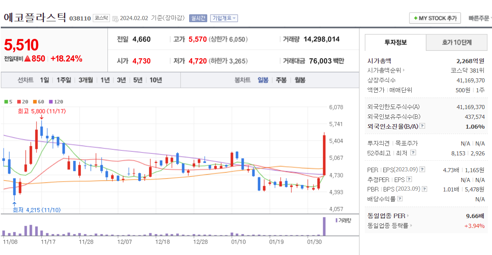Click the 11/08 date on the chart axis
492x255 pixels.
click(x=10, y=242)
